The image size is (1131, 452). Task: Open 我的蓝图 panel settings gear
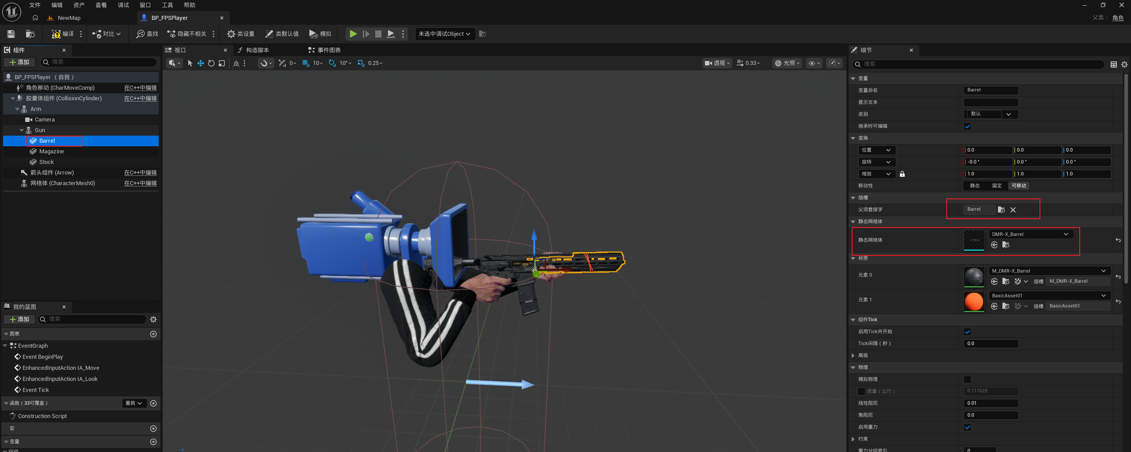(153, 319)
